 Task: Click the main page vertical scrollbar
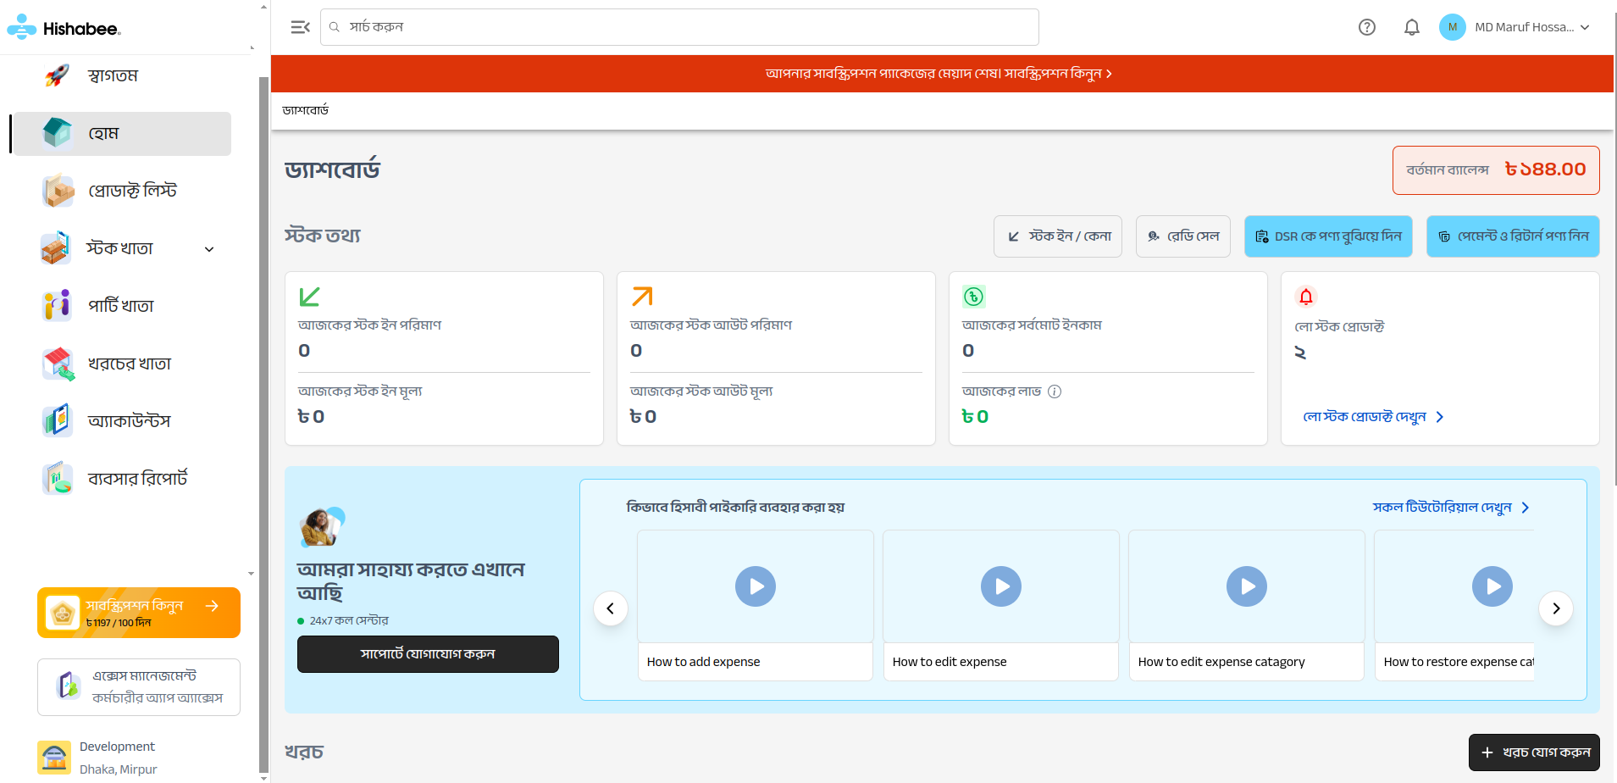(1615, 249)
